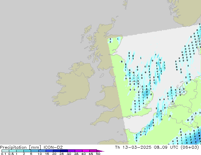201x155 pixels.
Task: Click the legend swatch between 5 and 10
Action: (x=35, y=151)
